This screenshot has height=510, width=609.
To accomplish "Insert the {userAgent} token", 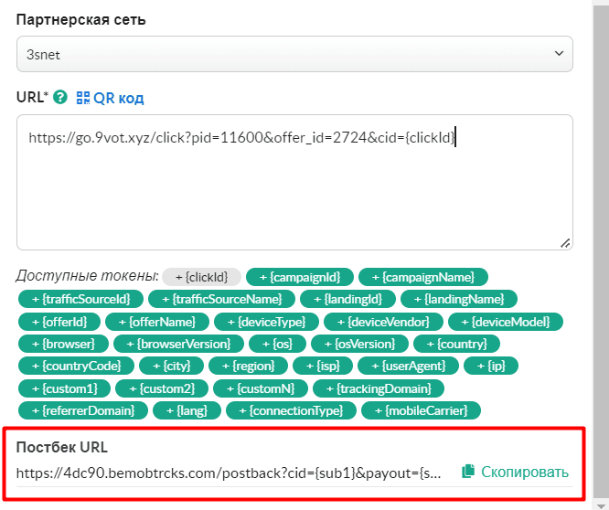I will click(x=408, y=366).
